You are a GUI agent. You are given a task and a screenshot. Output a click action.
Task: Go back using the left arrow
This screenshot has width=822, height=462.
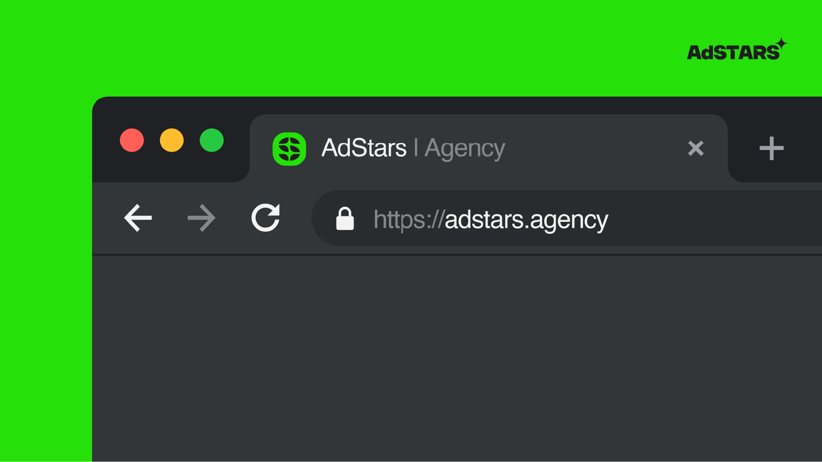[x=138, y=218]
